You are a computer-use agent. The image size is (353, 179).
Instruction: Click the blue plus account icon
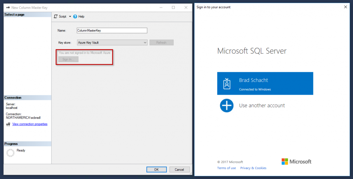click(x=226, y=105)
